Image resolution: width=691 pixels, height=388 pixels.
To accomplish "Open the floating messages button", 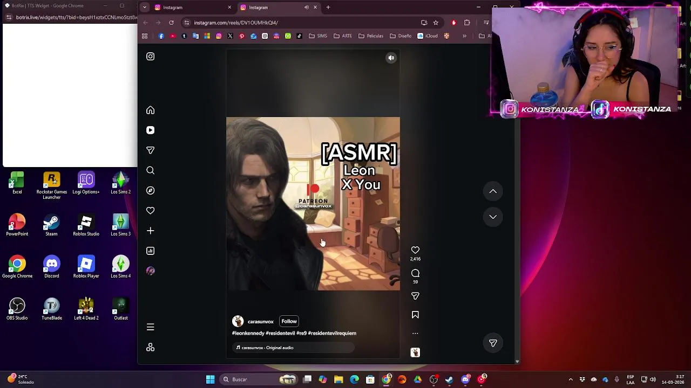I will 493,343.
